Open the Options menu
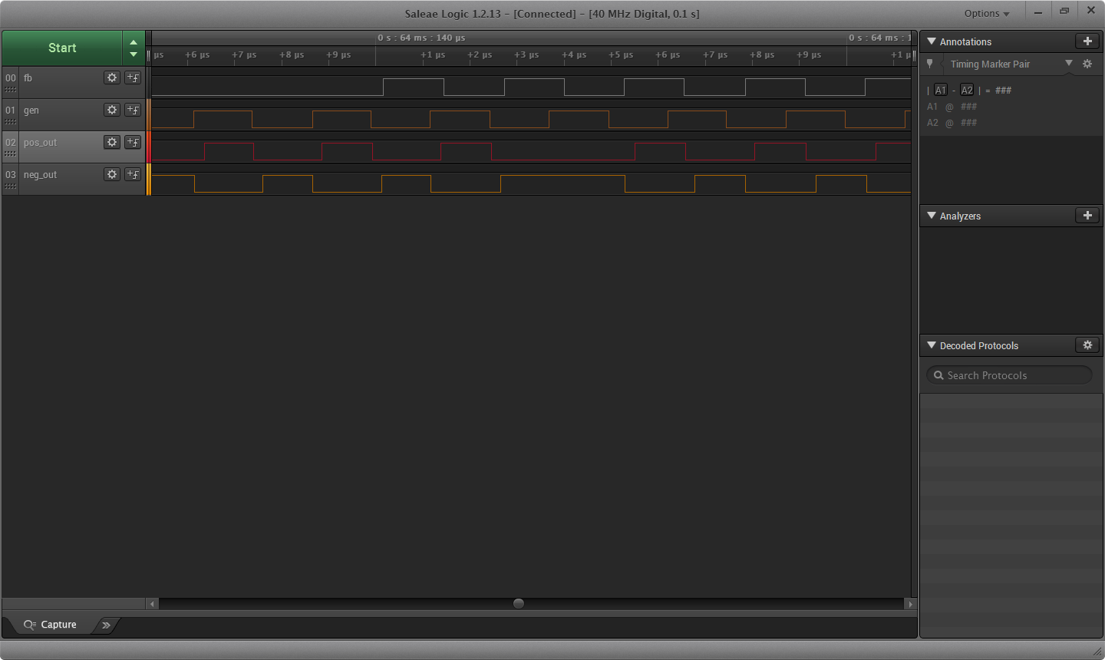The width and height of the screenshot is (1105, 660). click(x=987, y=13)
